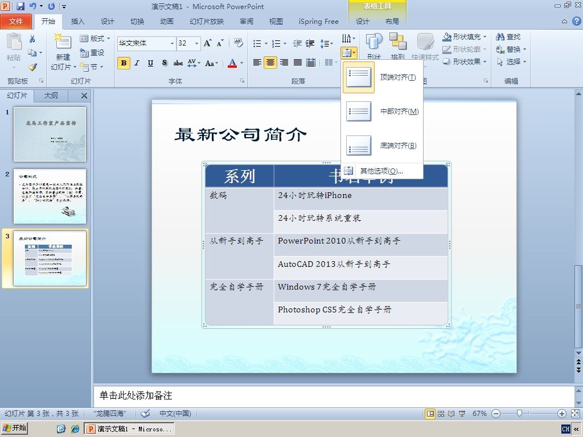The width and height of the screenshot is (583, 437).
Task: Toggle Center text alignment
Action: [270, 63]
